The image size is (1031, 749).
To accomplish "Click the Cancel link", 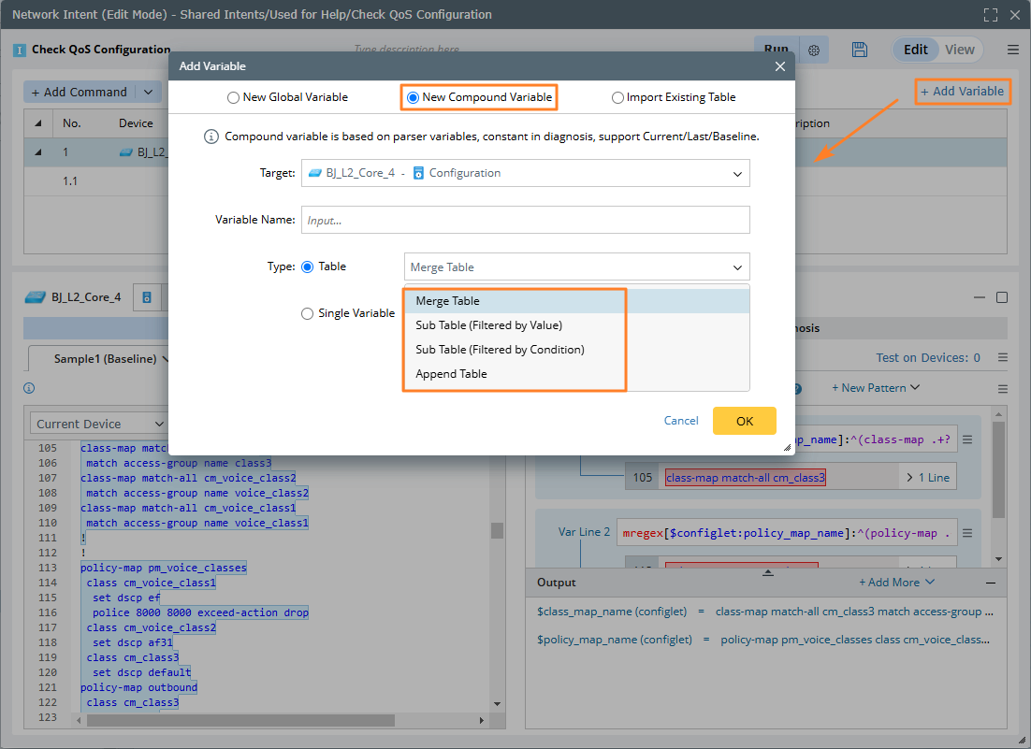I will 681,421.
